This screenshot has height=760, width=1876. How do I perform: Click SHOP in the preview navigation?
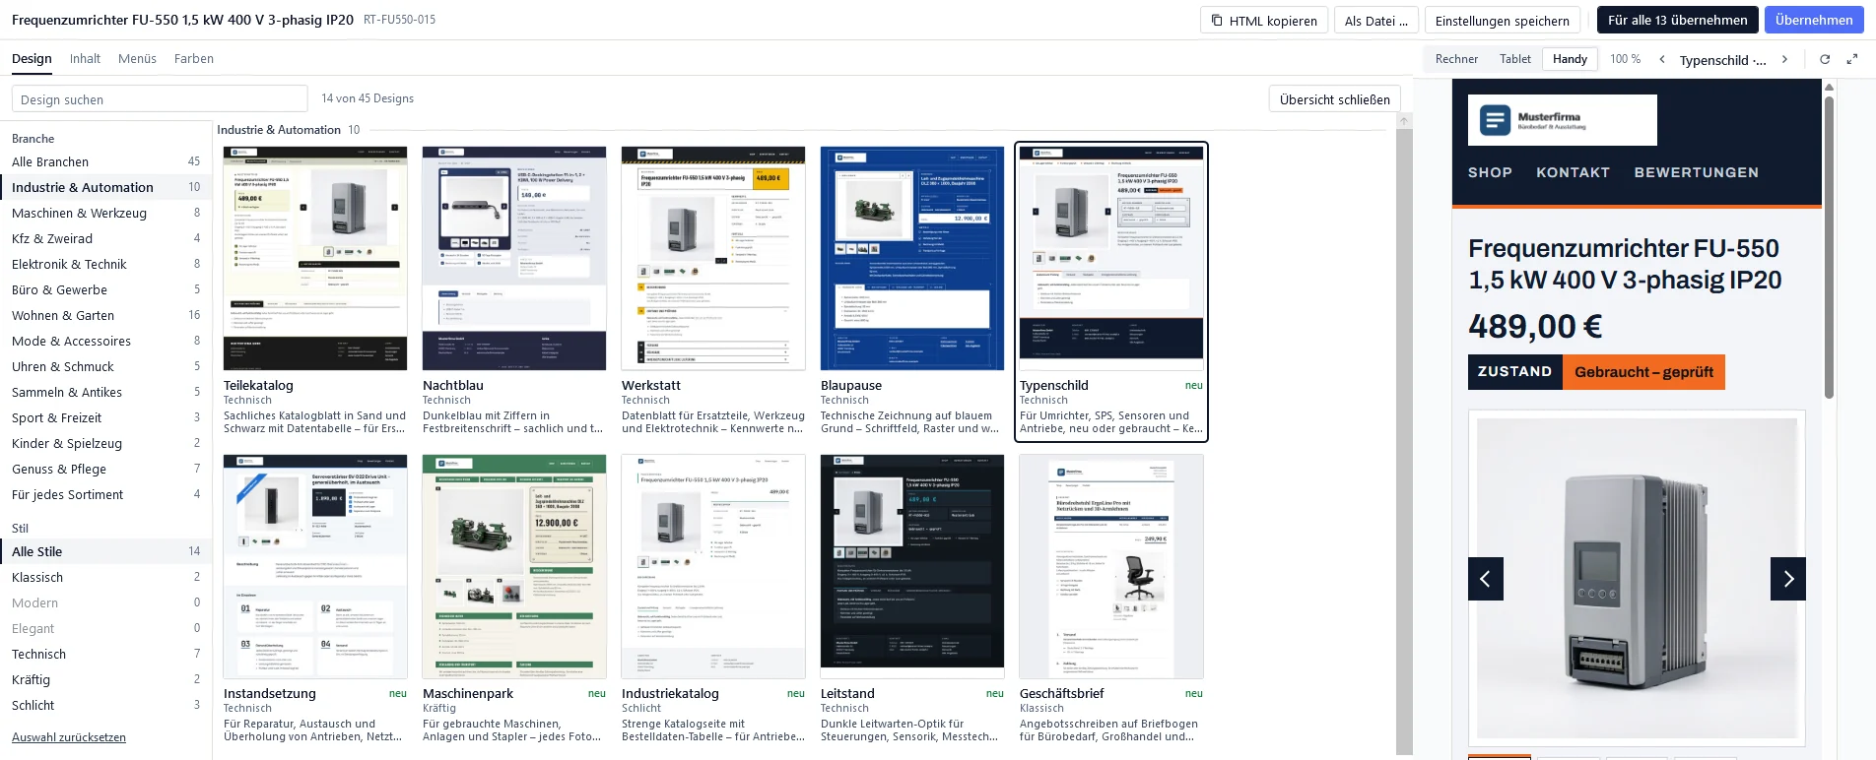click(x=1490, y=172)
